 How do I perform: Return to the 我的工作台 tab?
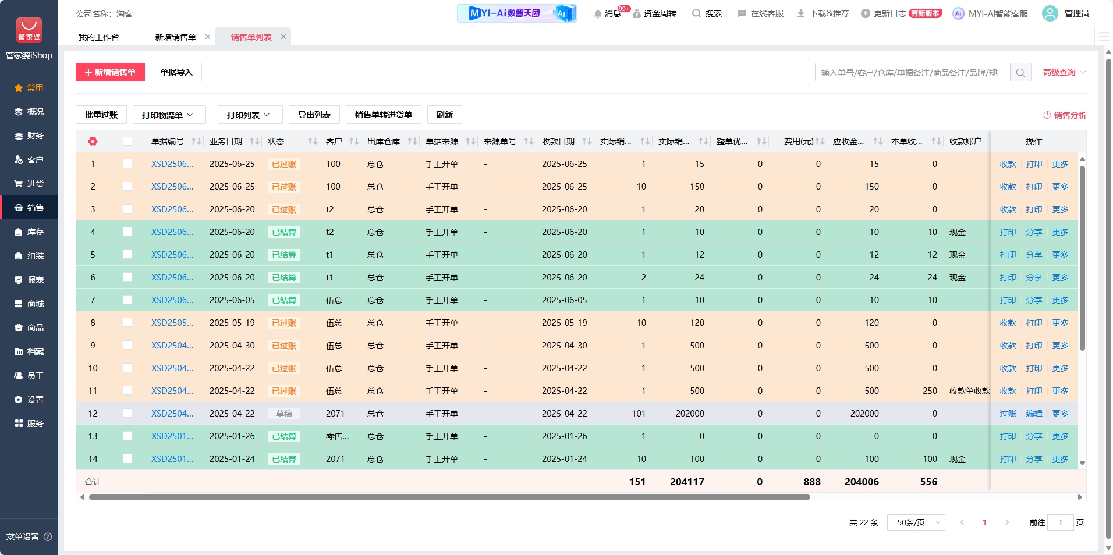click(98, 36)
